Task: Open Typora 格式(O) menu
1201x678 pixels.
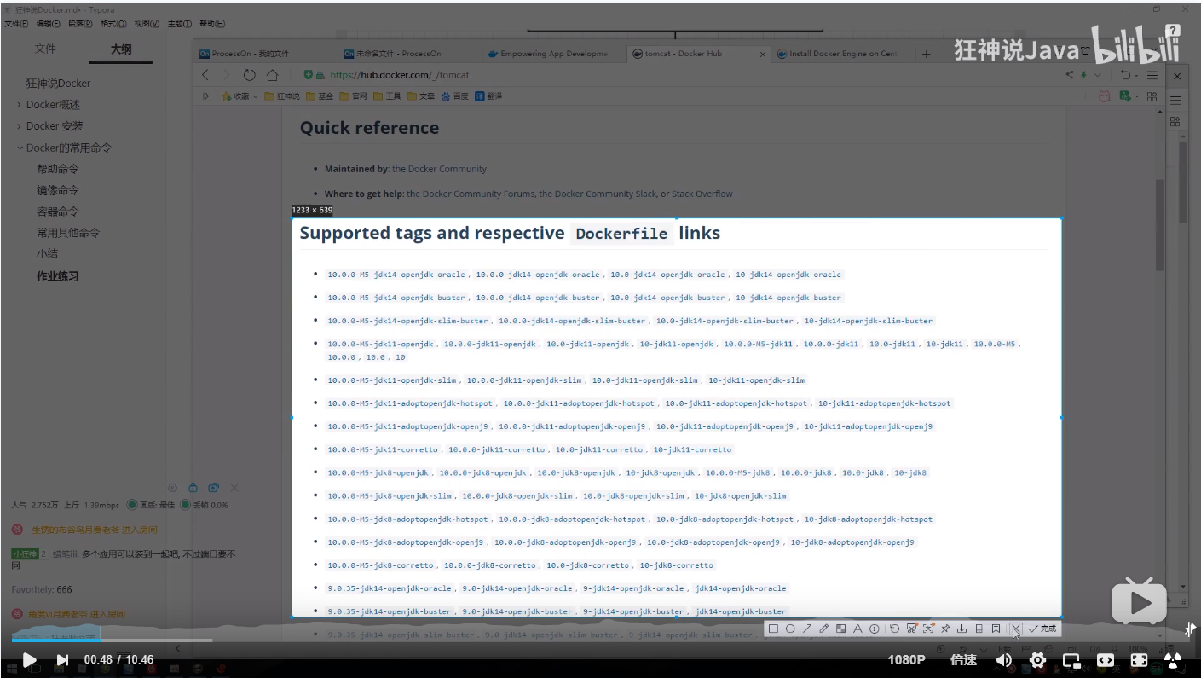Action: tap(113, 24)
